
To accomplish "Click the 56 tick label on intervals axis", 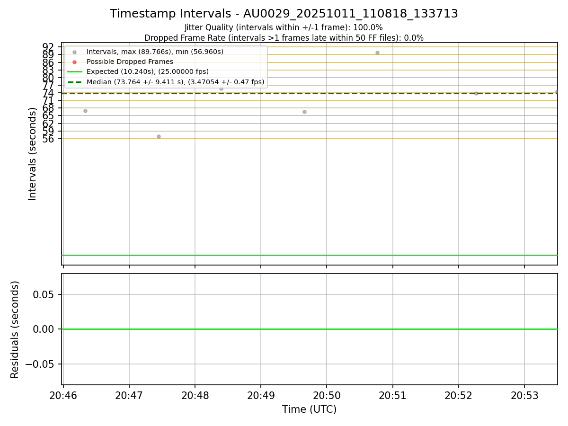I will pos(49,139).
